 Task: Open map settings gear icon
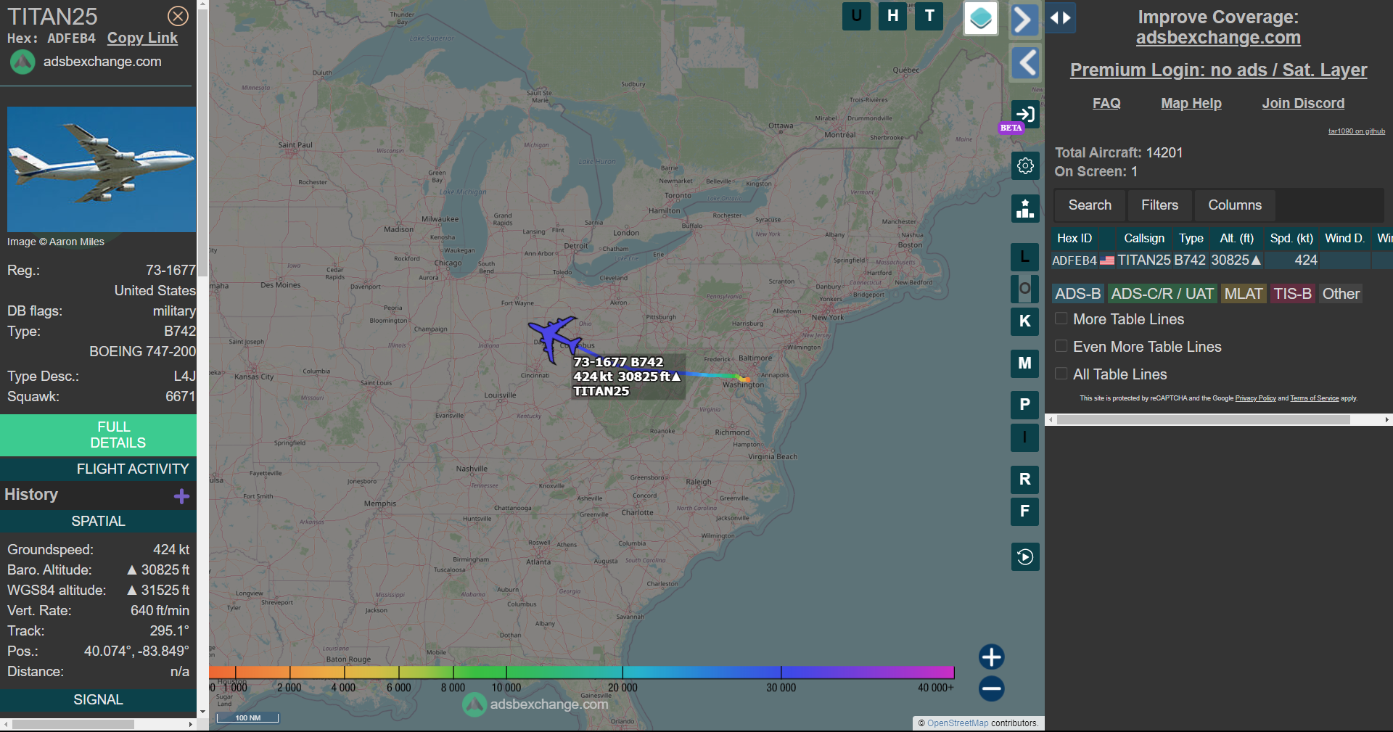1025,166
